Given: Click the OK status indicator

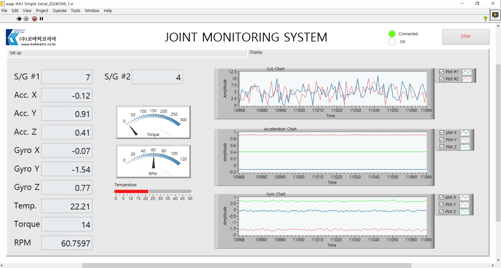Looking at the screenshot, I should [x=392, y=42].
